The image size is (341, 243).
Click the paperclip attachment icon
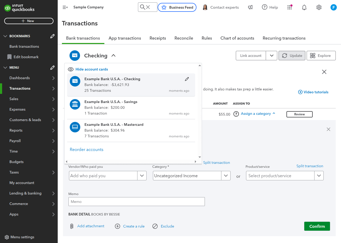tap(72, 226)
